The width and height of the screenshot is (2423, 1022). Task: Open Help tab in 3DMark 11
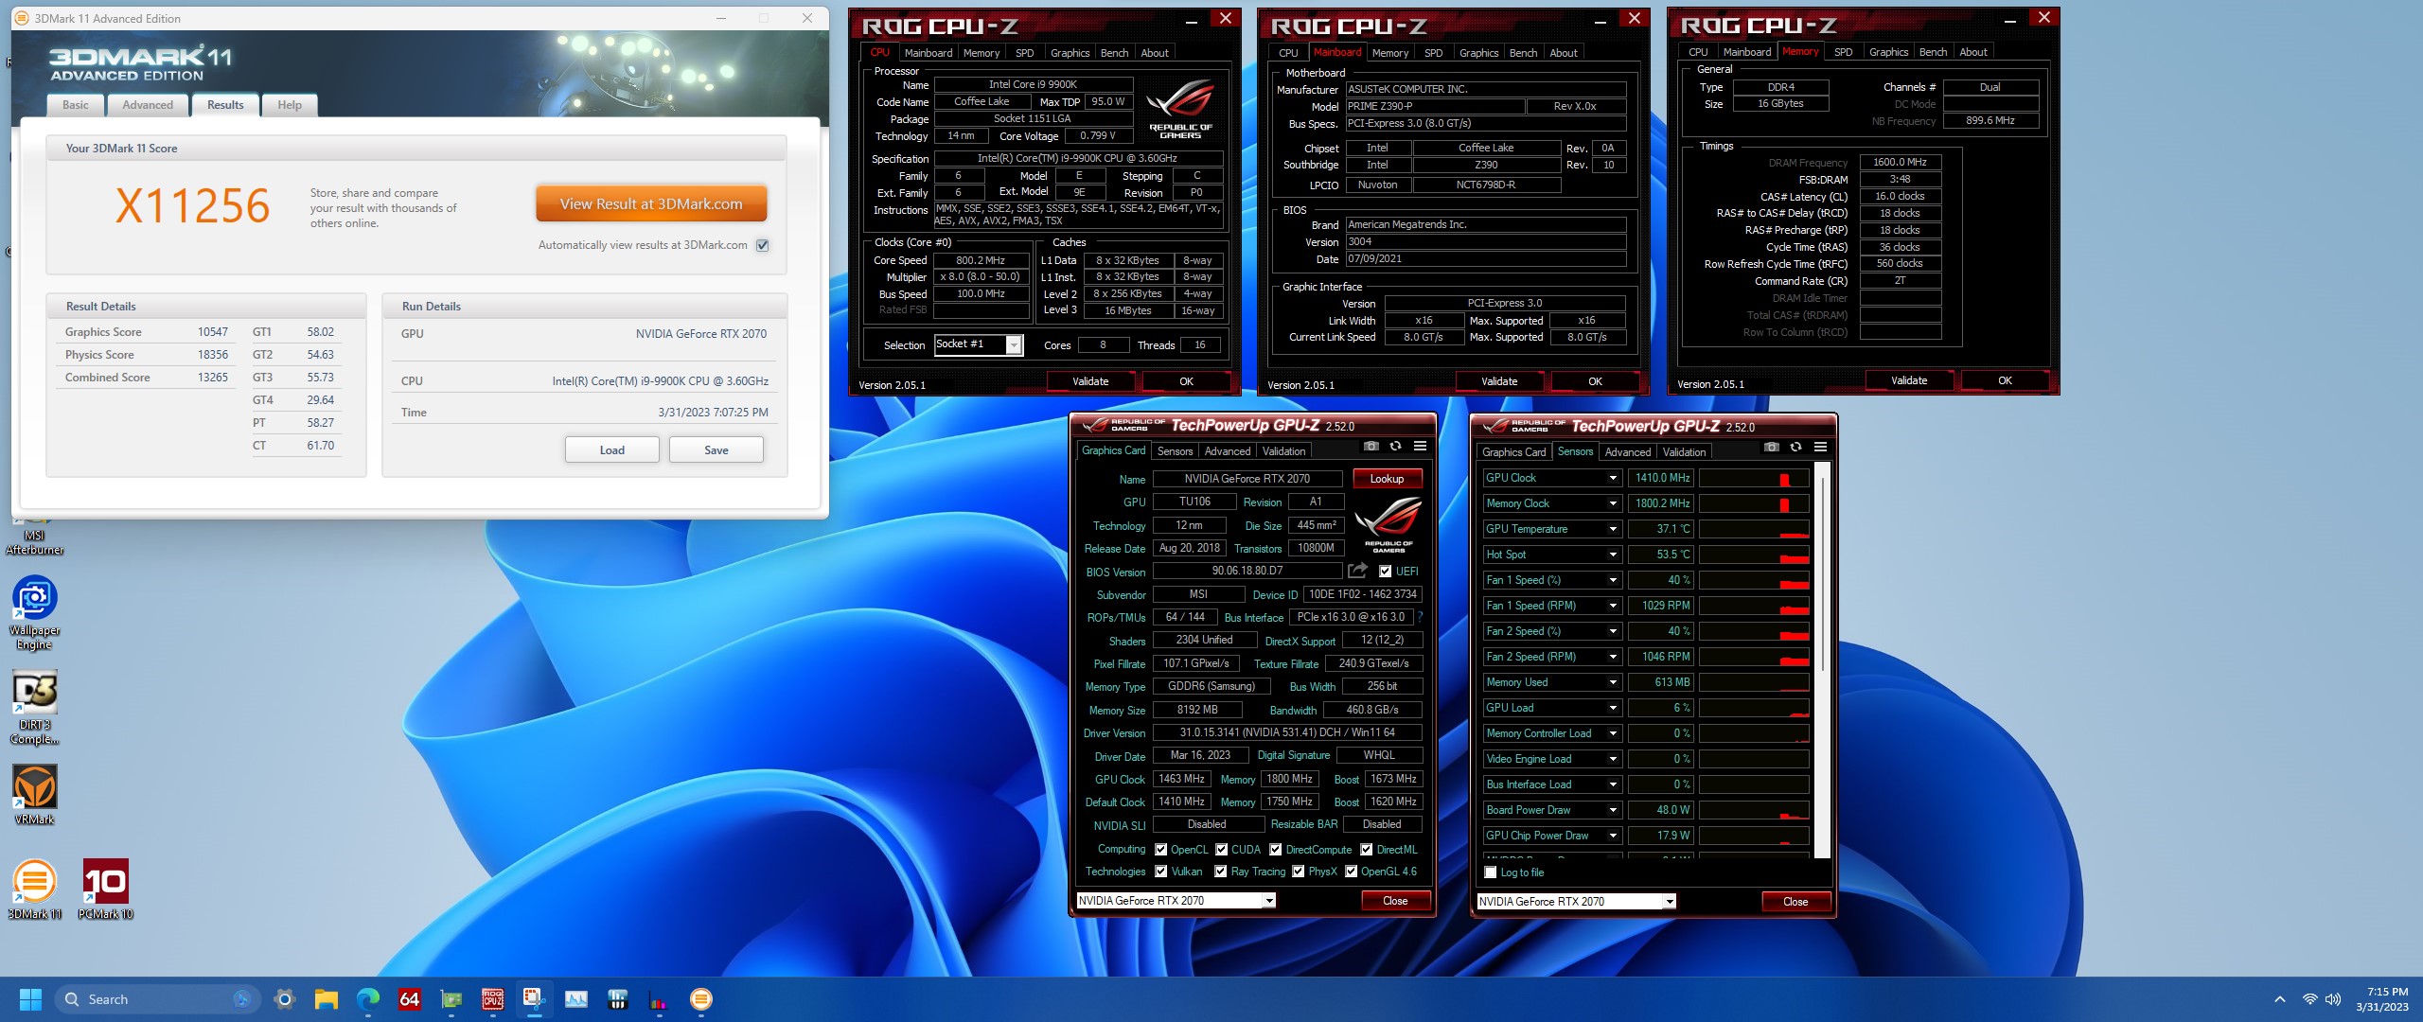(290, 105)
